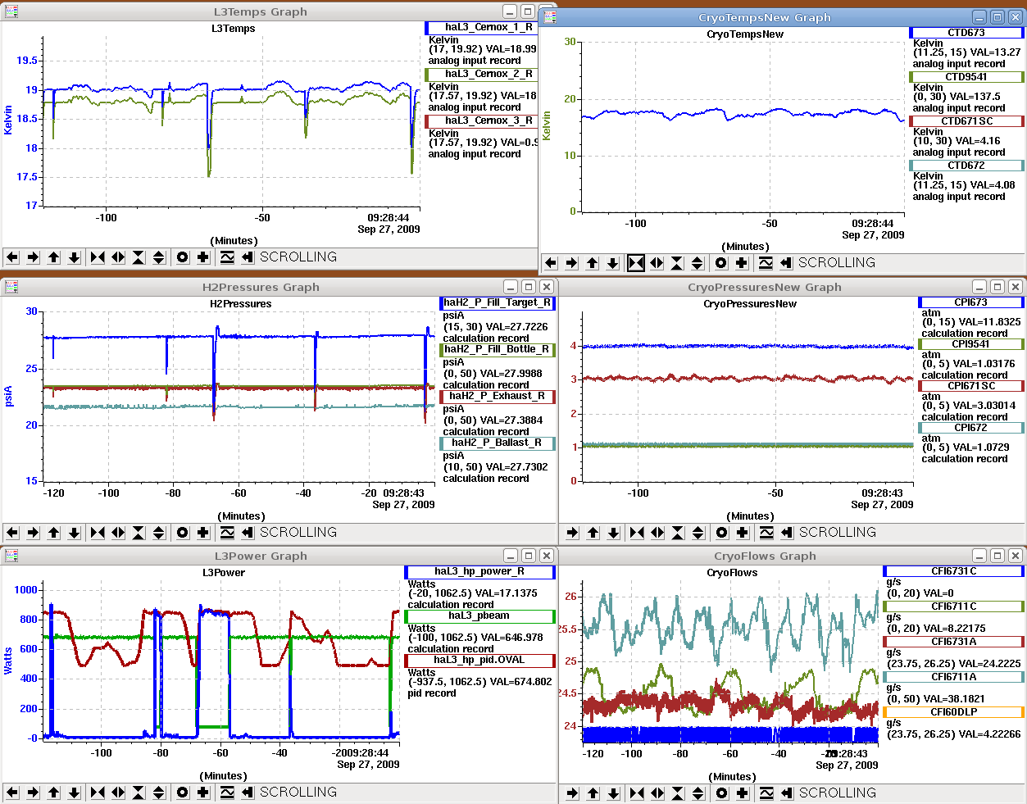This screenshot has width=1027, height=804.
Task: Pan left in the CryoTempsNew graph
Action: 551,263
